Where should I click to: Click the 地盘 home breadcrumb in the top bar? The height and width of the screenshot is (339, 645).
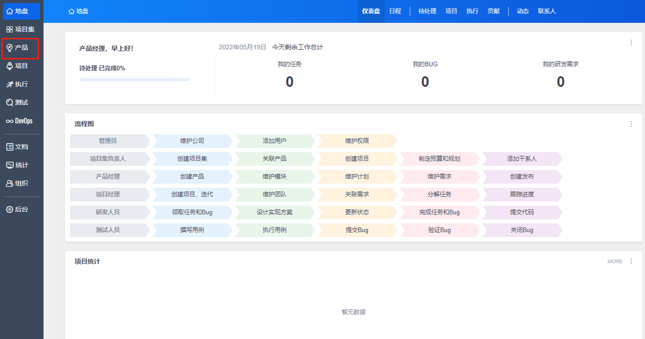click(78, 11)
